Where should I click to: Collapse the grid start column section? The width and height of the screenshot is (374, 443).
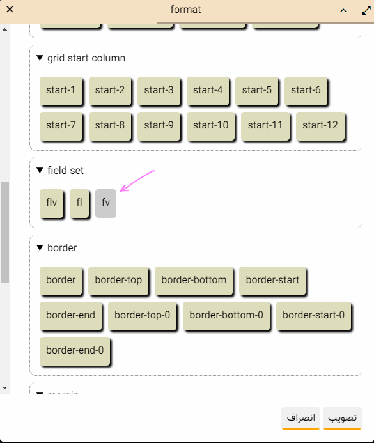40,58
